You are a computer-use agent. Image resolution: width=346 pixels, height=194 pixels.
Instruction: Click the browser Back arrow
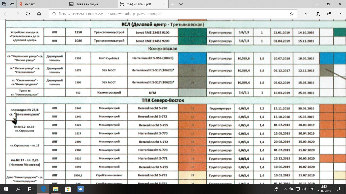click(x=6, y=14)
